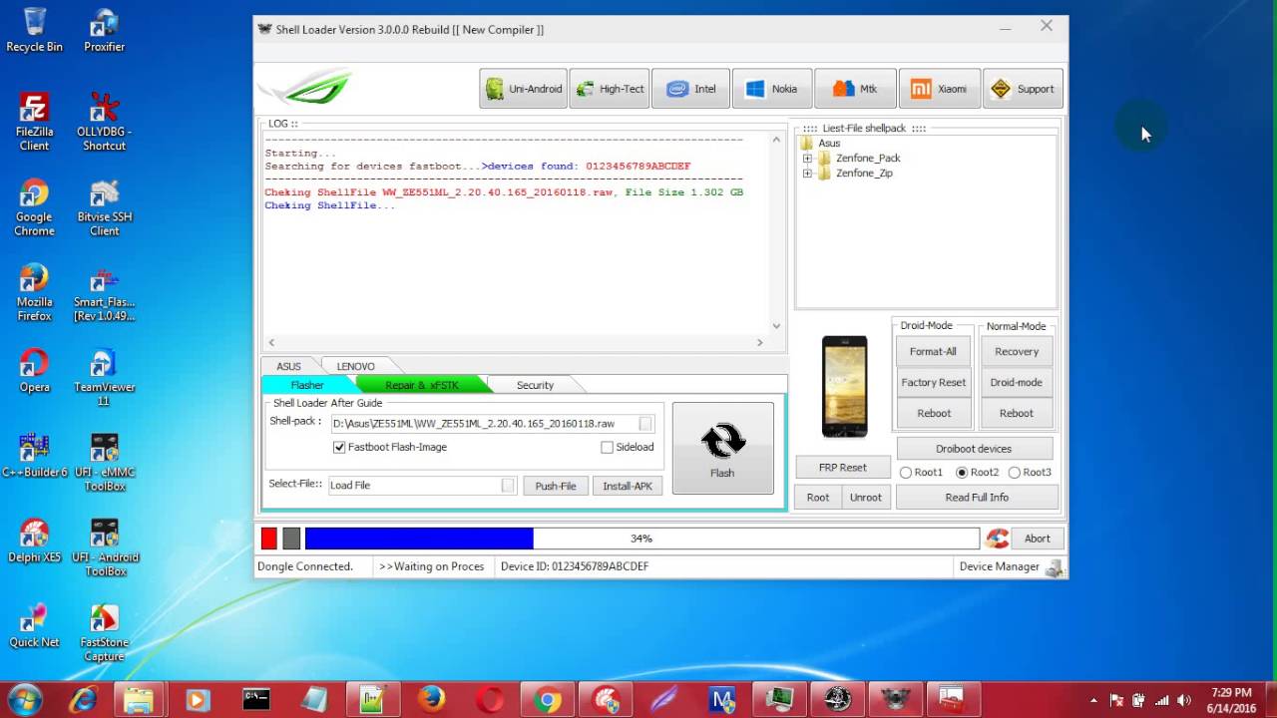Screen dimensions: 1277x718
Task: Open Opera desktop icon
Action: click(34, 371)
